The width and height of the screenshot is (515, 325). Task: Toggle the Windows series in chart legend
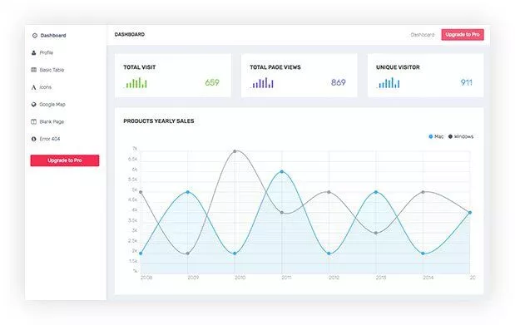[461, 136]
